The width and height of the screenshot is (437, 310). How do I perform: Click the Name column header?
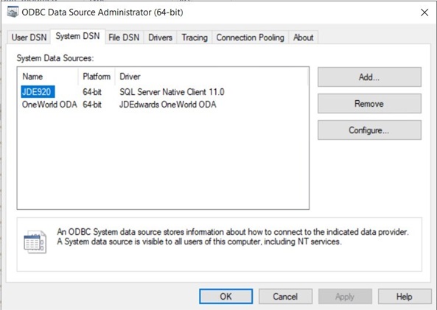[x=48, y=77]
